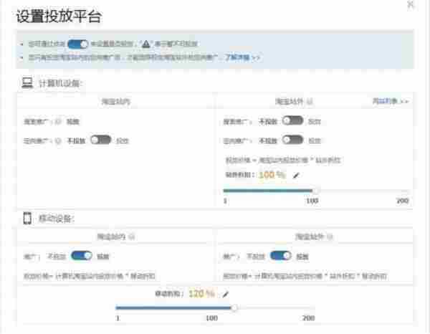Enable 定向推广 toggle under desktop 淘宝站外
430x334 pixels.
[x=292, y=140]
